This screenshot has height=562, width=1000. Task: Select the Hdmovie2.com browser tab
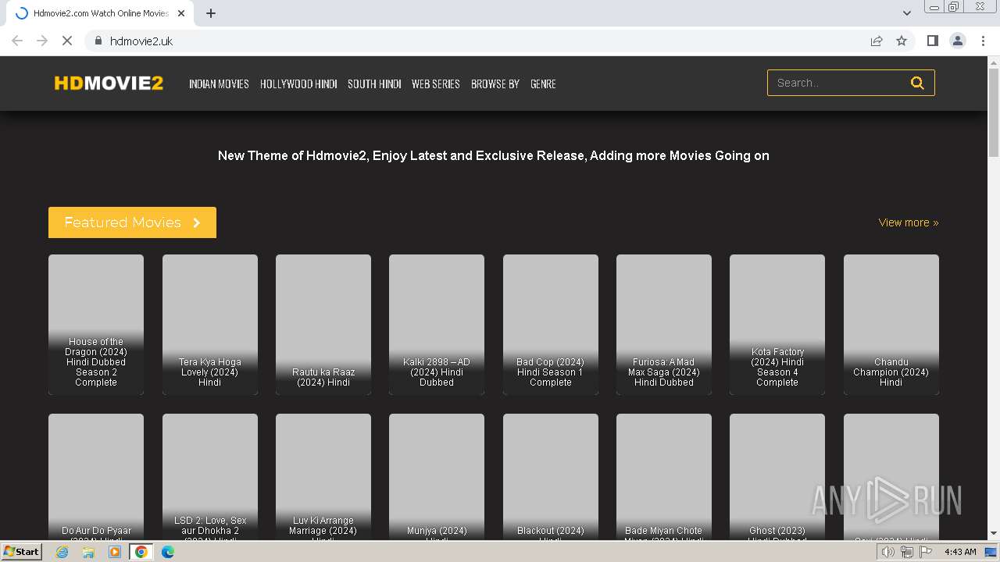[99, 13]
